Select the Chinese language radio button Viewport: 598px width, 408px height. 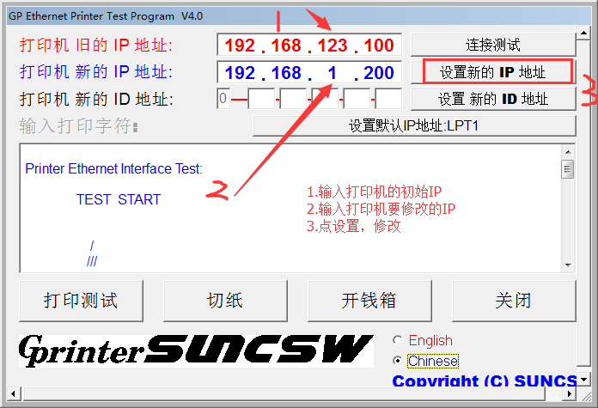coord(398,361)
